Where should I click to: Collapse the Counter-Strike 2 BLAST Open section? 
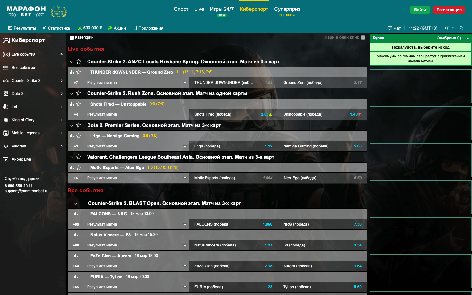pyautogui.click(x=76, y=204)
